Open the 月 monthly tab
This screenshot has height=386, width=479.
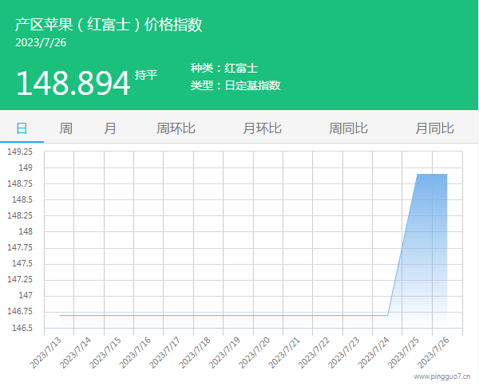click(110, 128)
